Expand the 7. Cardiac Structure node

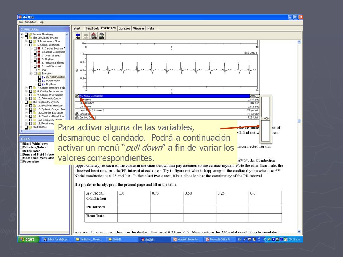click(x=26, y=88)
